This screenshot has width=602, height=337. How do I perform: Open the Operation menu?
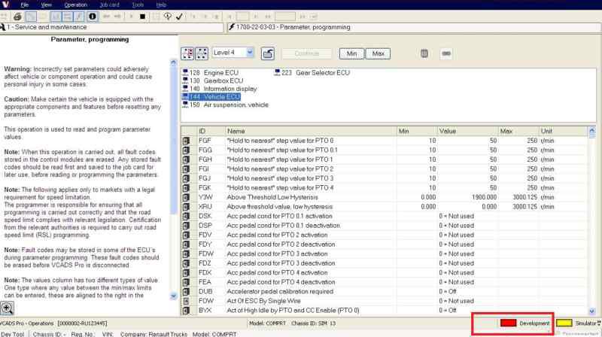click(75, 5)
